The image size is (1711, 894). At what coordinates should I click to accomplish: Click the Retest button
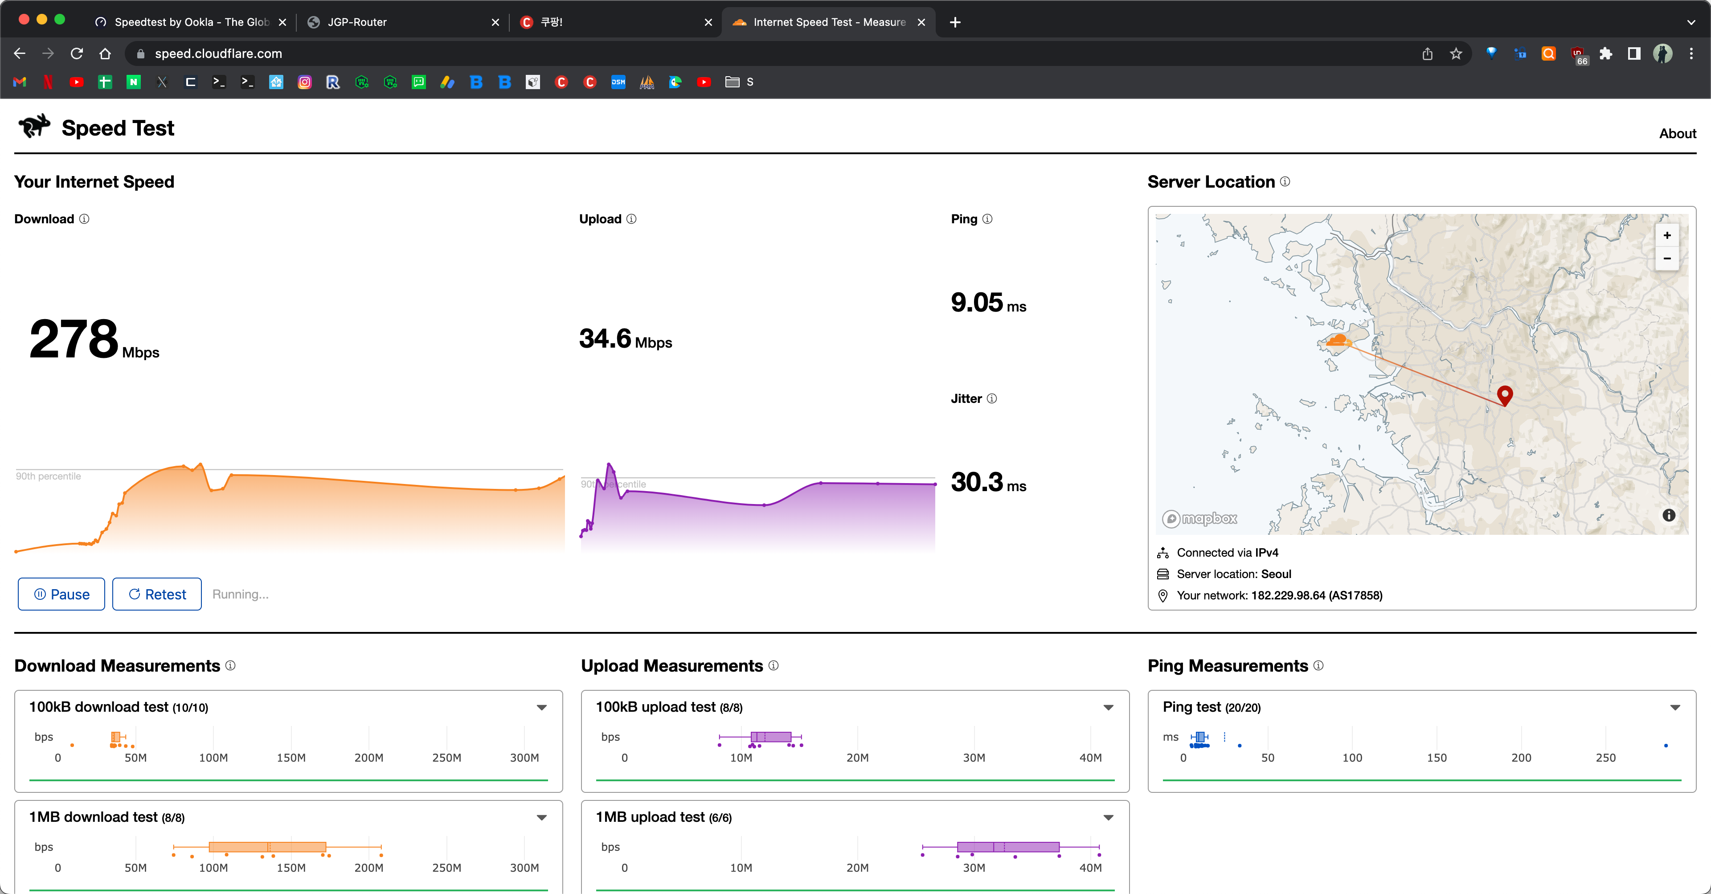pyautogui.click(x=157, y=594)
